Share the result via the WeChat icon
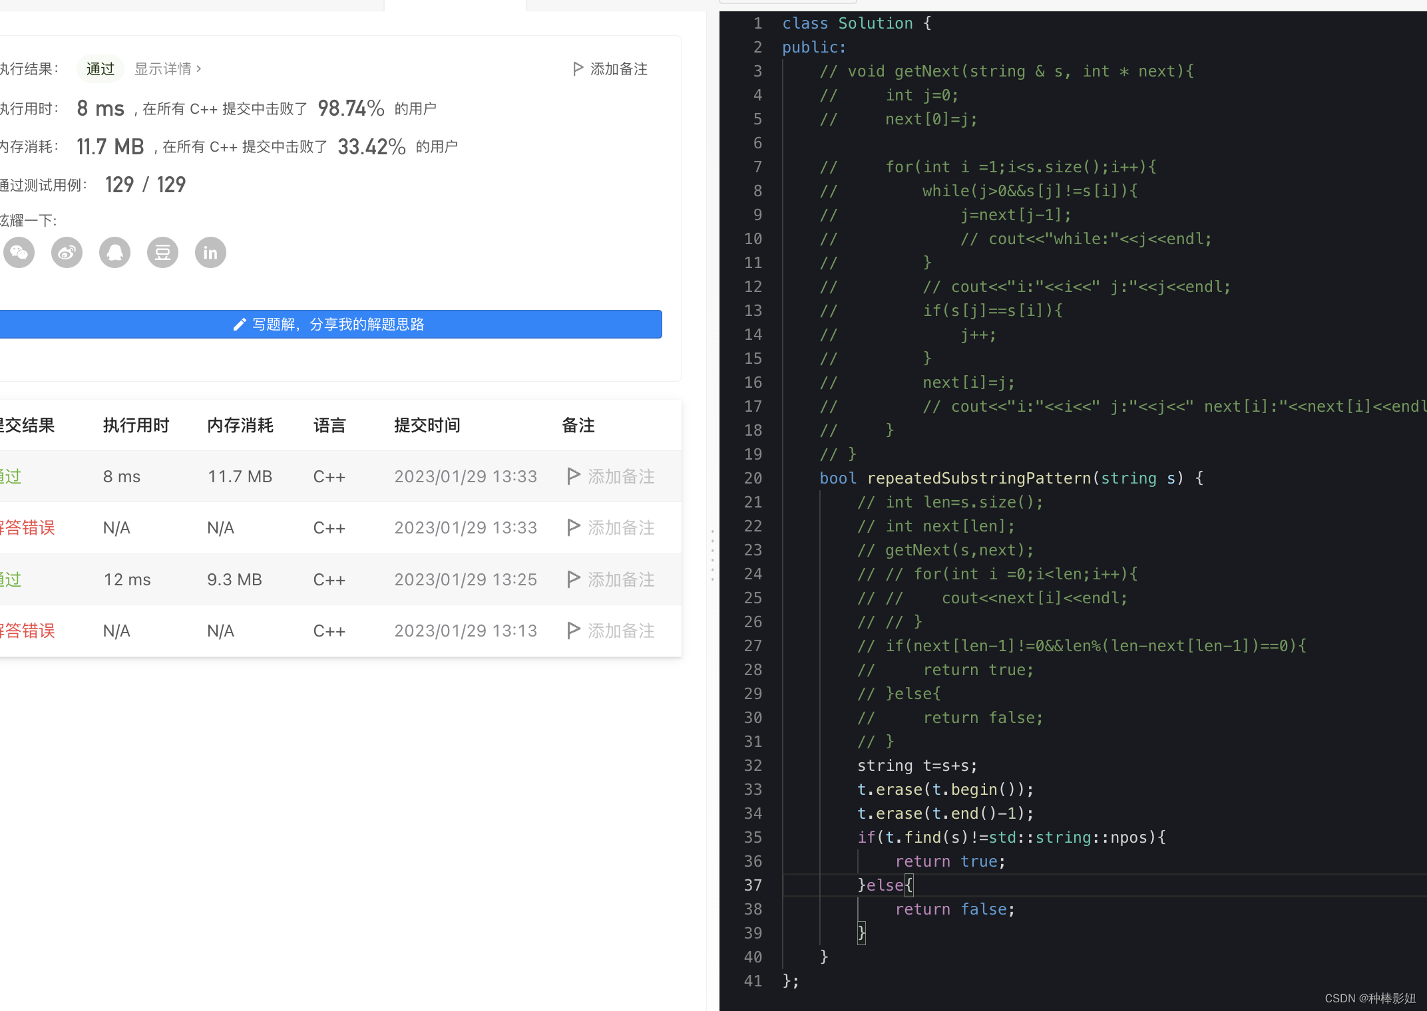The image size is (1427, 1011). [19, 252]
